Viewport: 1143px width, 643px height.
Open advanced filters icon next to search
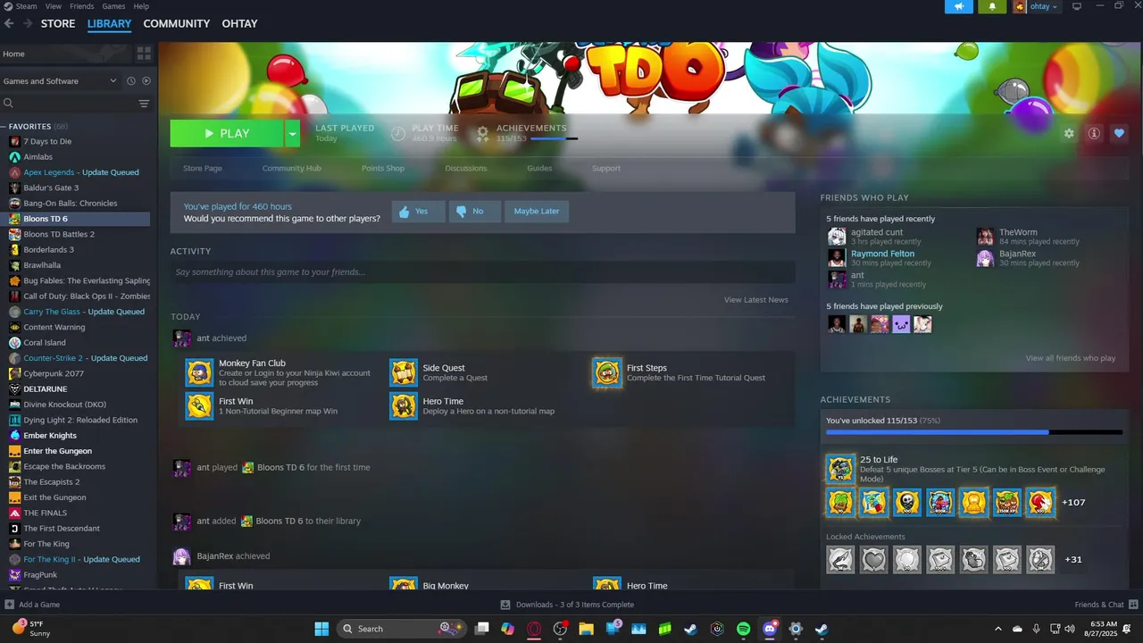coord(144,104)
